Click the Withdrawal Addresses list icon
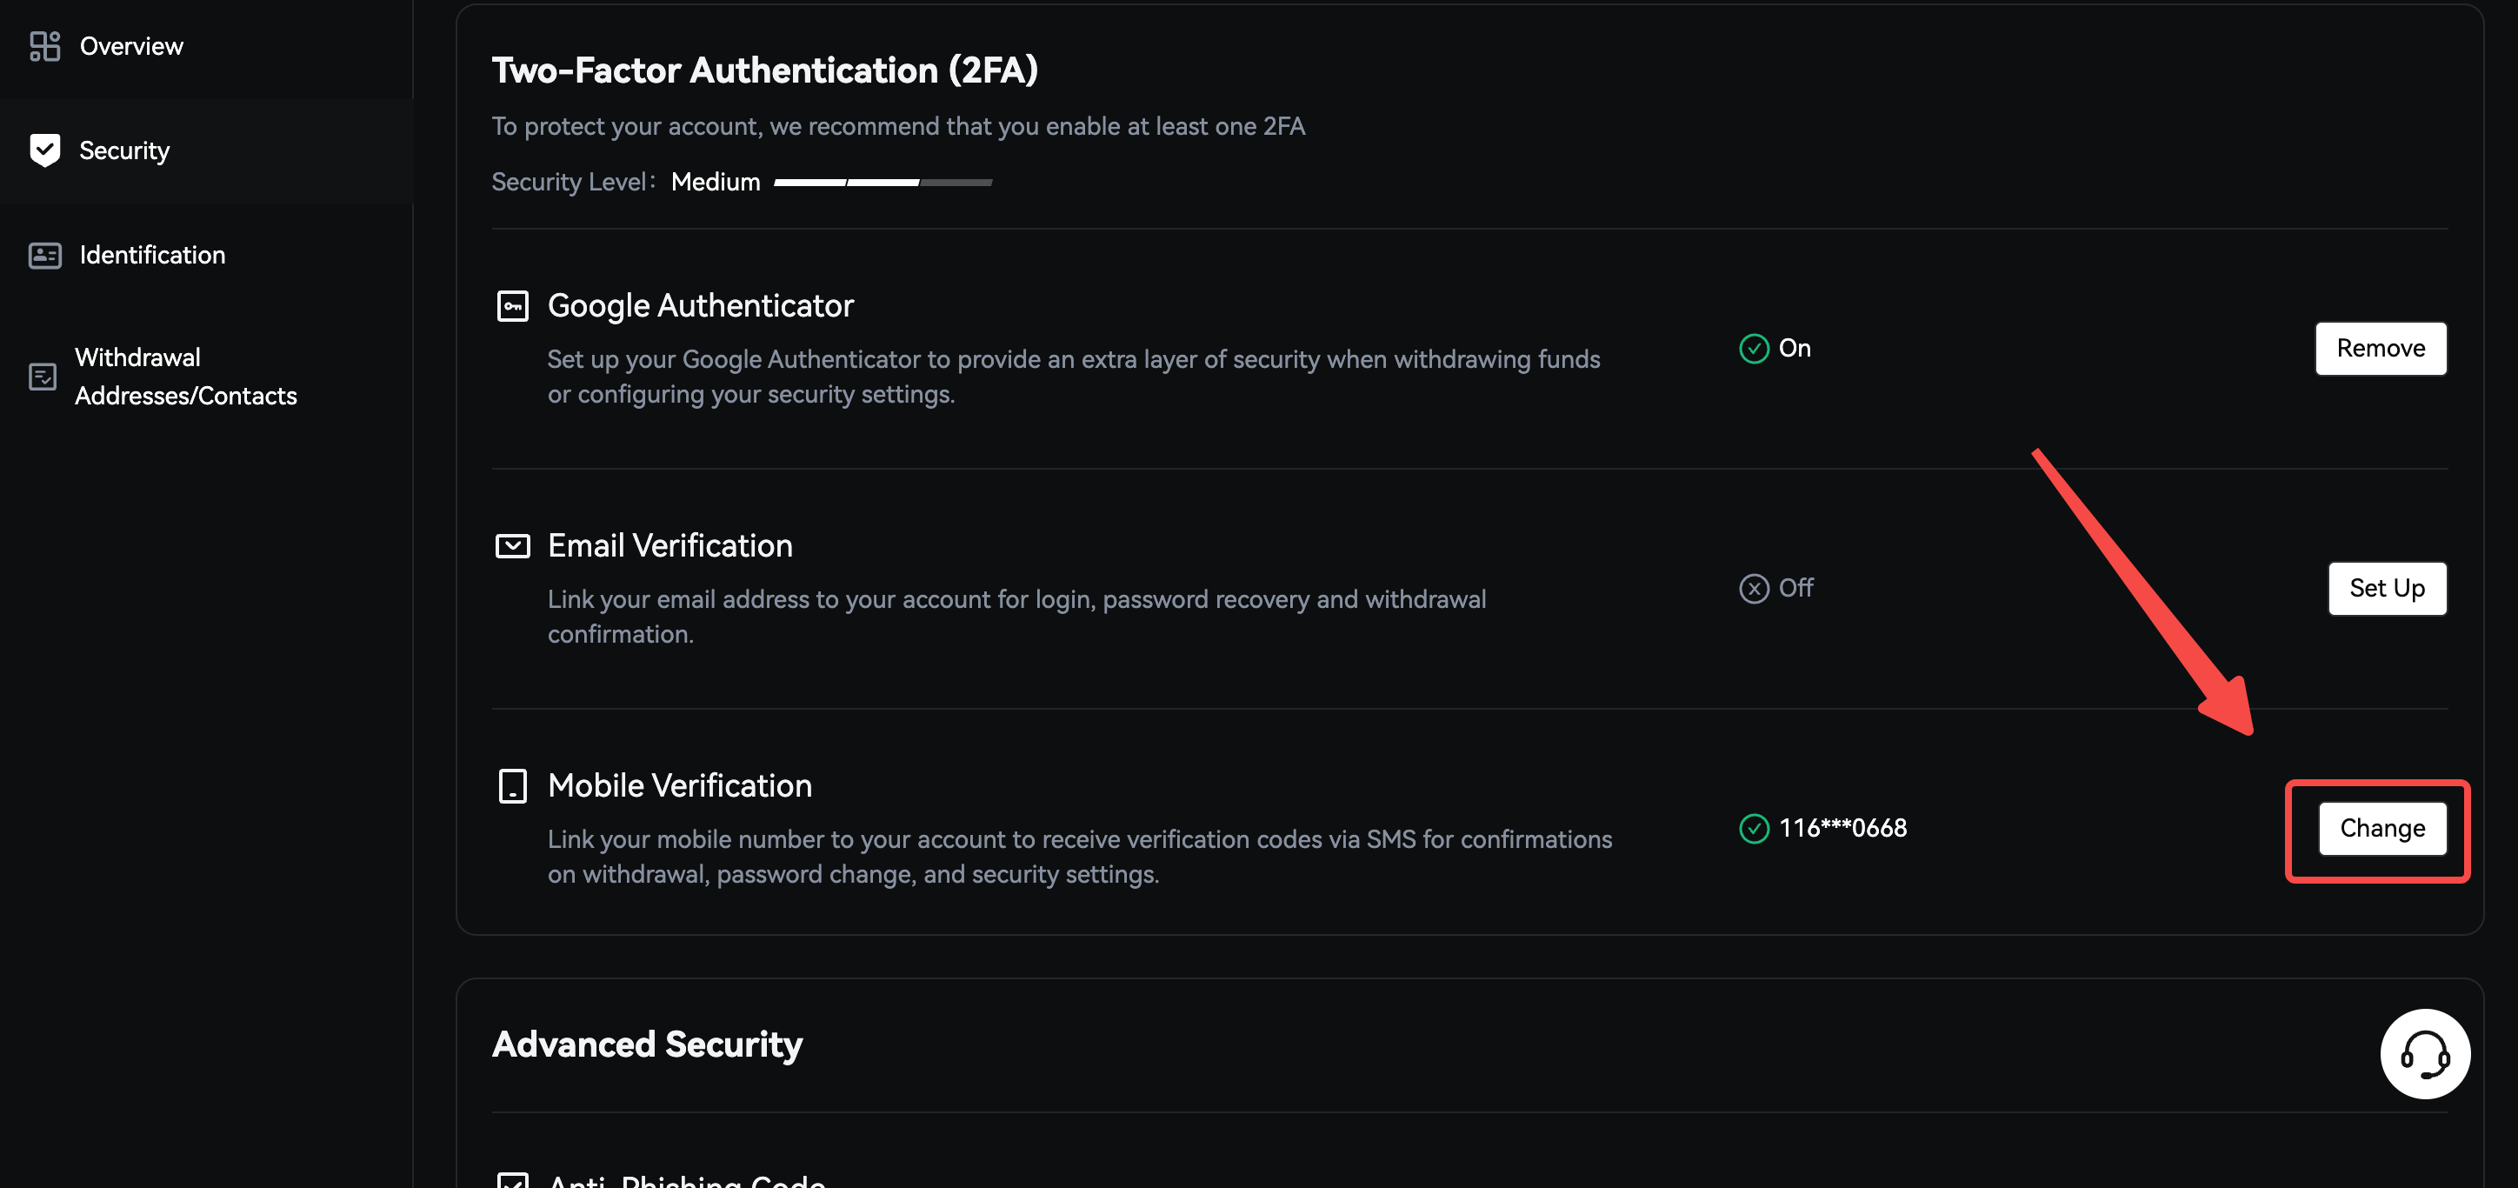The image size is (2518, 1188). pos(43,377)
